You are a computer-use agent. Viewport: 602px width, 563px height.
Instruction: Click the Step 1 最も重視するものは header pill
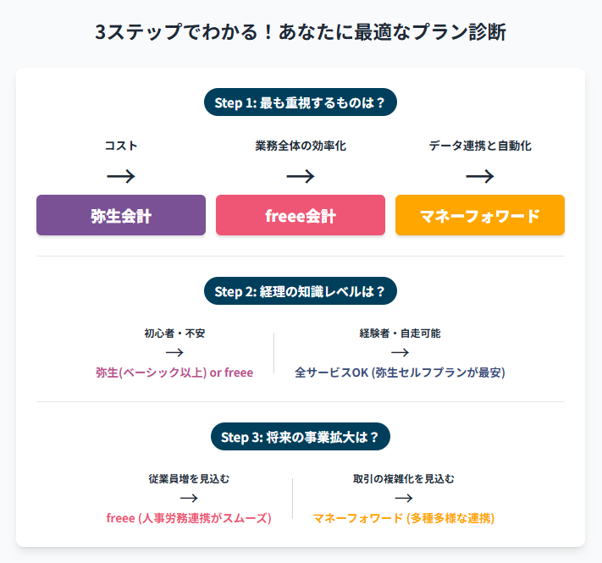click(x=301, y=102)
